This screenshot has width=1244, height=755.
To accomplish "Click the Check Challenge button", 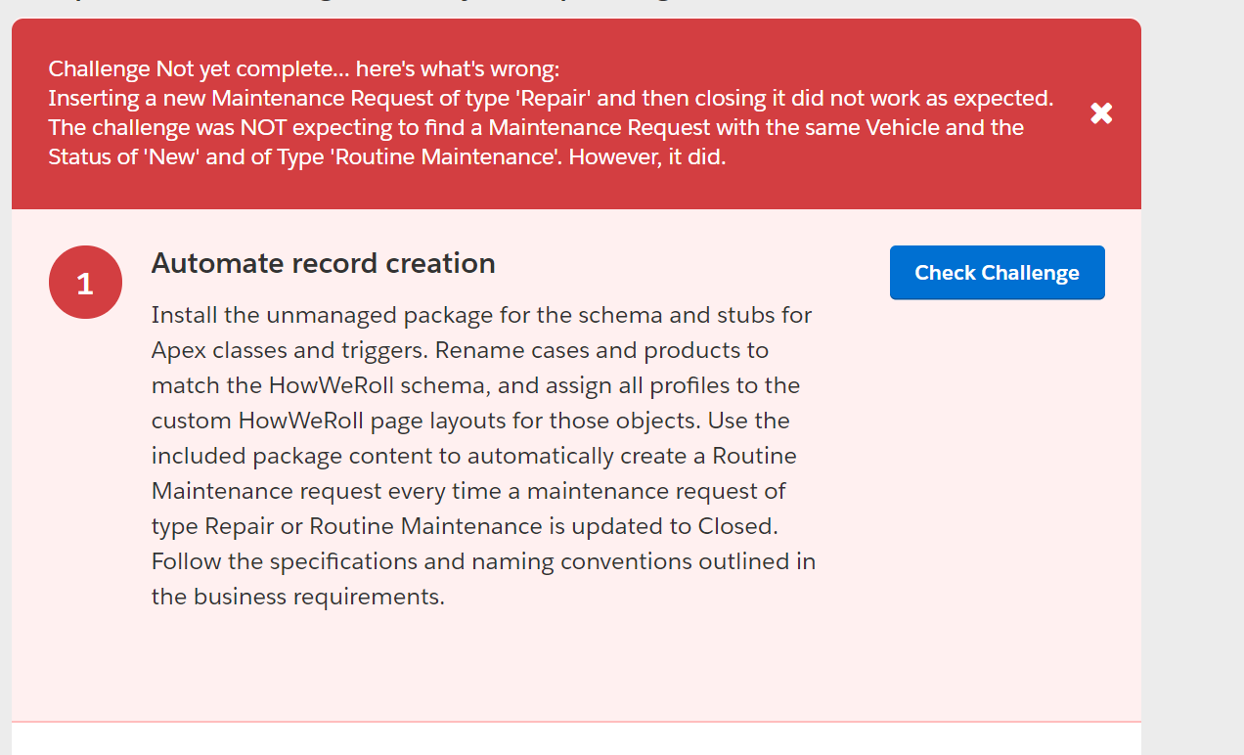I will 997,273.
